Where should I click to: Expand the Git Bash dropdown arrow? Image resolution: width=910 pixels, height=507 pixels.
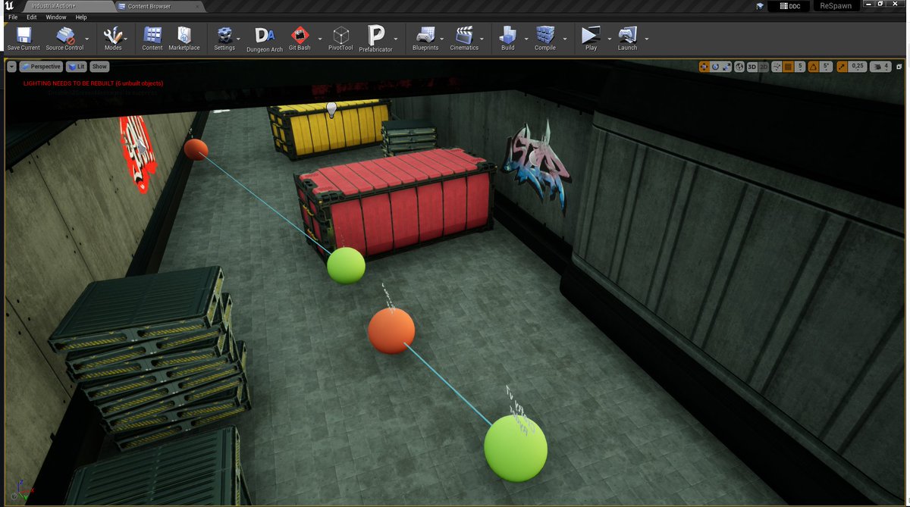coord(320,38)
